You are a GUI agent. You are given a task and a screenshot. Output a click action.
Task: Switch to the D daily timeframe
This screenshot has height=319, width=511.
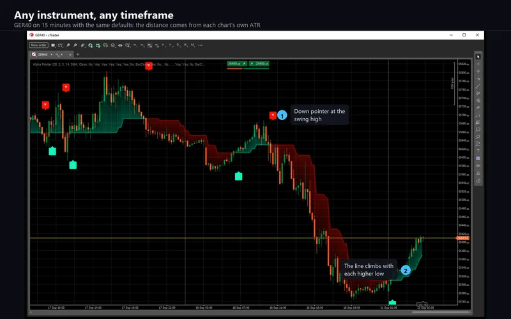point(178,45)
